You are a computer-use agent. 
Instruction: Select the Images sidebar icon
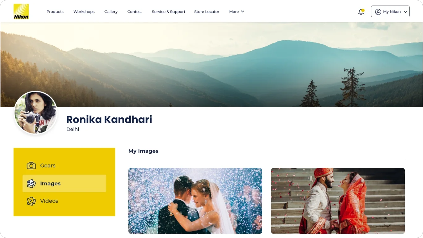tap(31, 184)
